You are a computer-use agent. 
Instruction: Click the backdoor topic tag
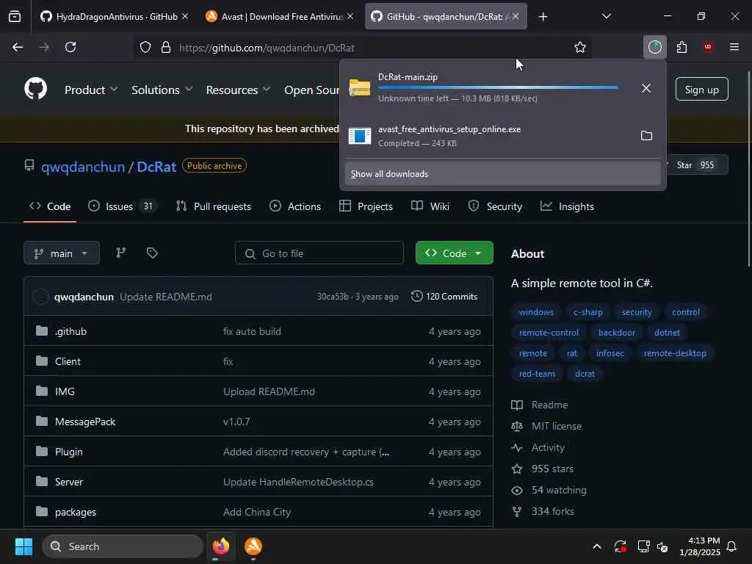[617, 333]
